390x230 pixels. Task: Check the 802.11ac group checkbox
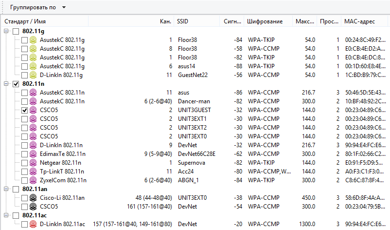16,215
